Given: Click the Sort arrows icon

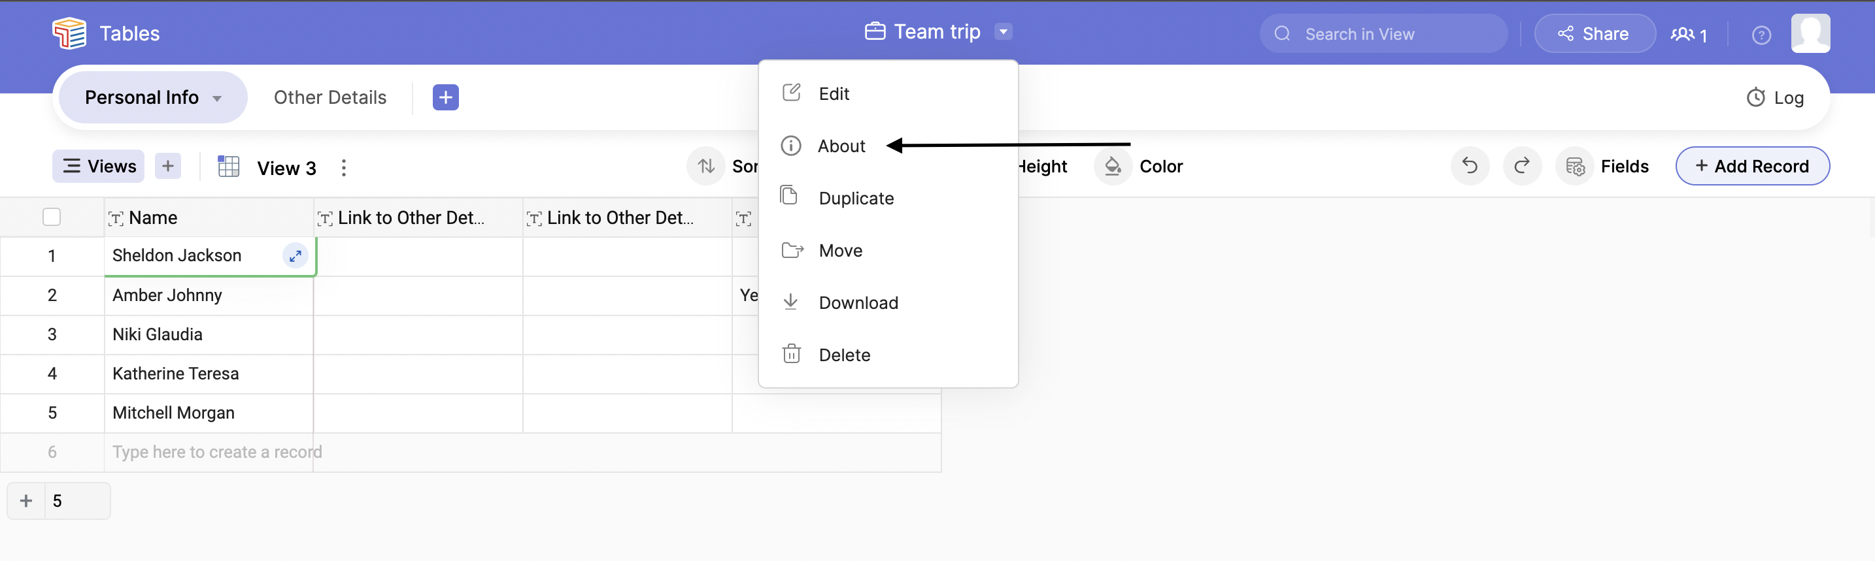Looking at the screenshot, I should (x=706, y=167).
